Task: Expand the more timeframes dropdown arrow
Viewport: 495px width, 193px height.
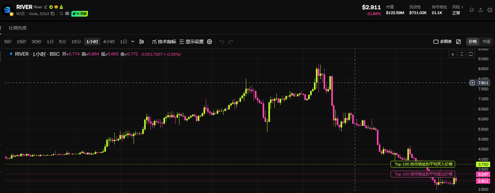Action: click(x=132, y=42)
